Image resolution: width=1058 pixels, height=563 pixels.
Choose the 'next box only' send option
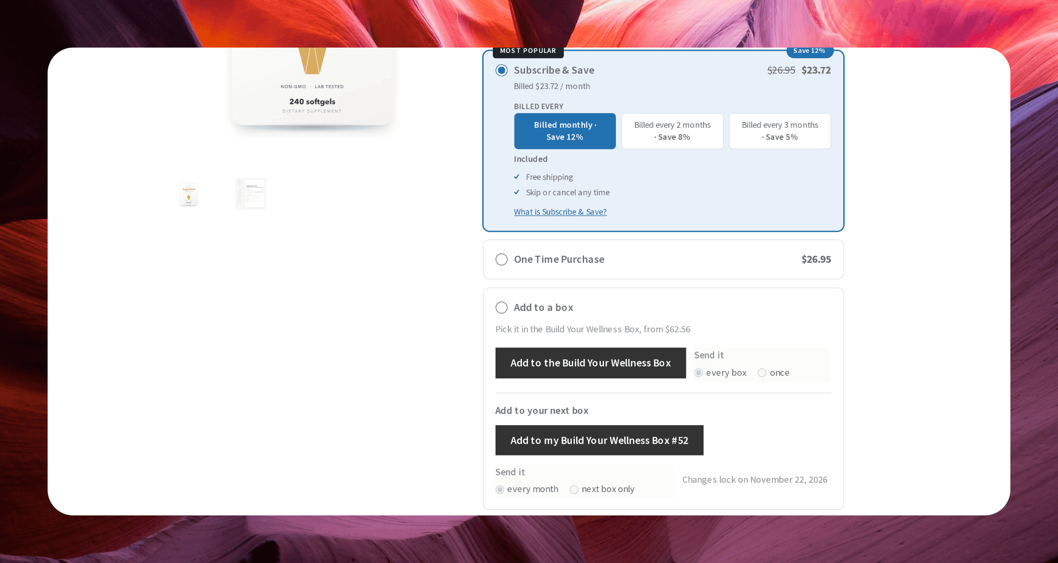(x=574, y=489)
